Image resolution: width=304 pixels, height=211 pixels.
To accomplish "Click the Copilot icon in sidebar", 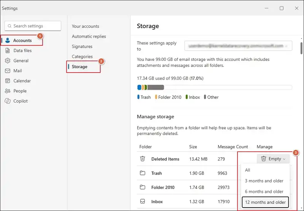I will [8, 101].
